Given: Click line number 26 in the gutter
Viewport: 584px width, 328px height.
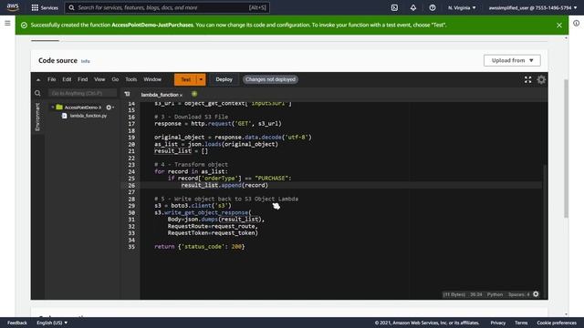Looking at the screenshot, I should click(131, 185).
